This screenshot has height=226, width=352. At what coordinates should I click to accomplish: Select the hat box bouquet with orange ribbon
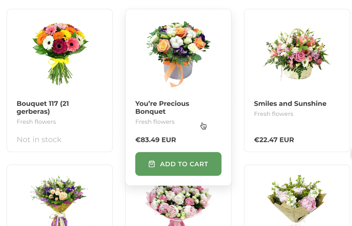178,54
